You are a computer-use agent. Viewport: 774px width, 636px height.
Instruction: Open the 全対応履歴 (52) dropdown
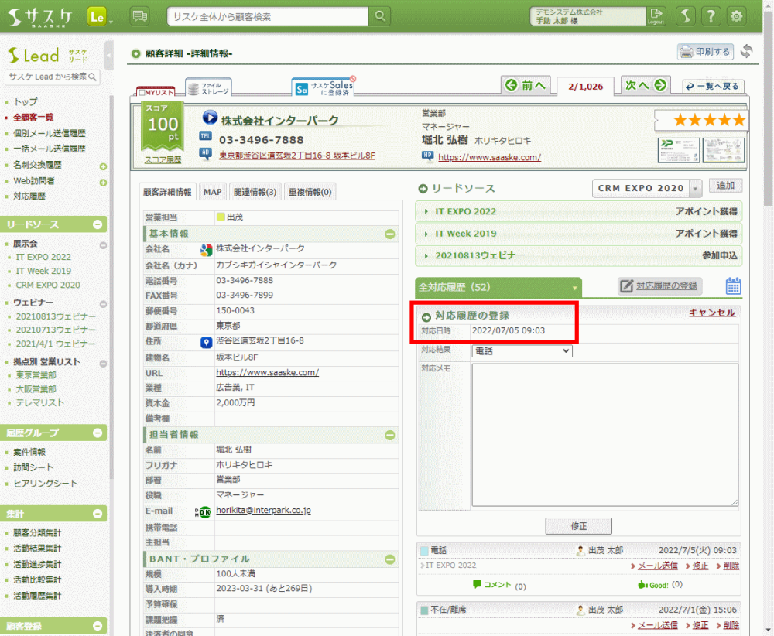pos(498,287)
